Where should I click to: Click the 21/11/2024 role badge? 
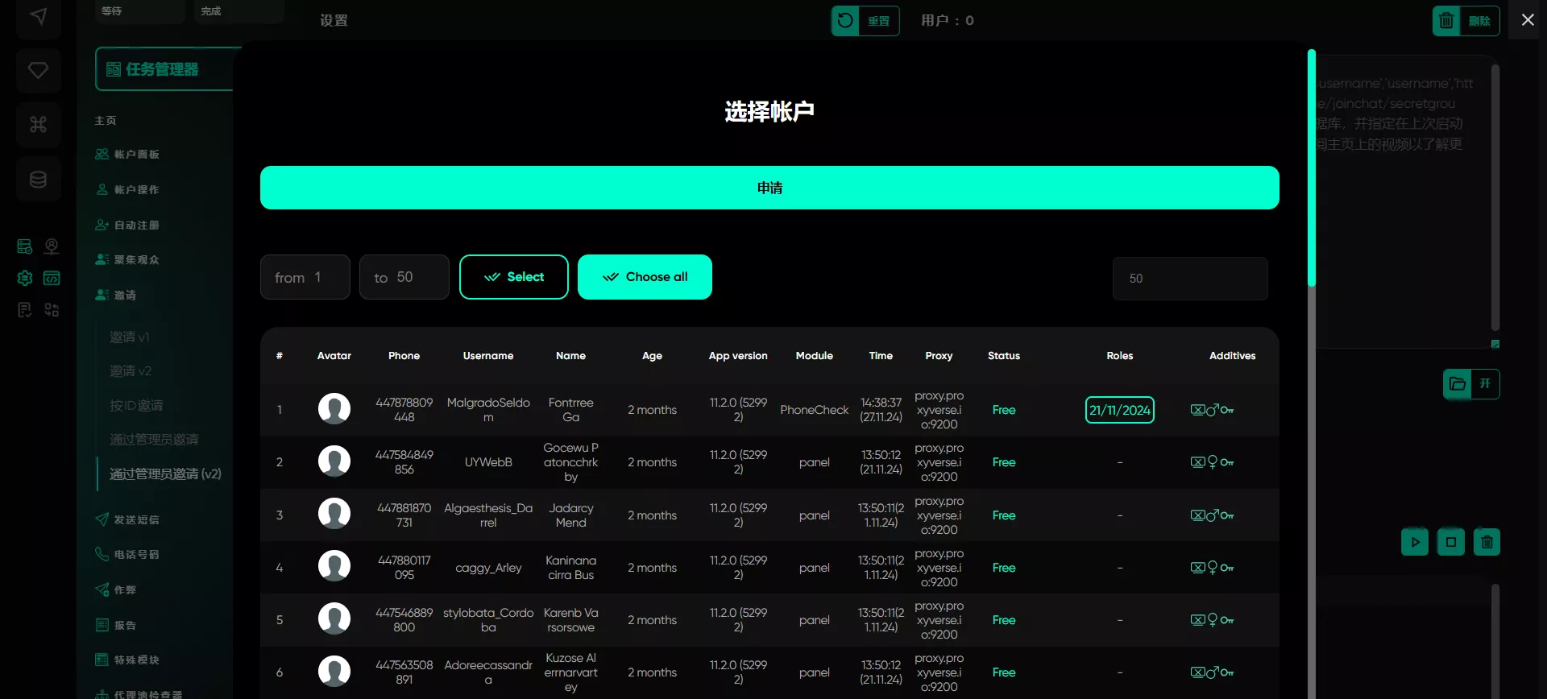coord(1120,410)
